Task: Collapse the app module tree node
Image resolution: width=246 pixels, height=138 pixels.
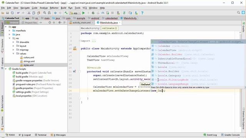Action: pos(6,27)
